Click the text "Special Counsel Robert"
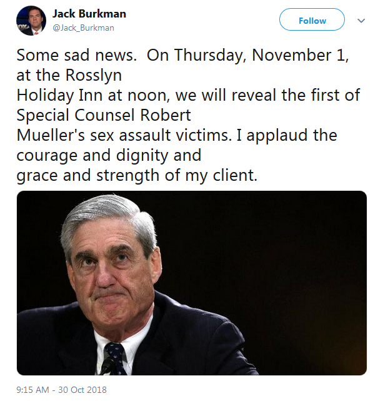388x401 pixels. (104, 115)
